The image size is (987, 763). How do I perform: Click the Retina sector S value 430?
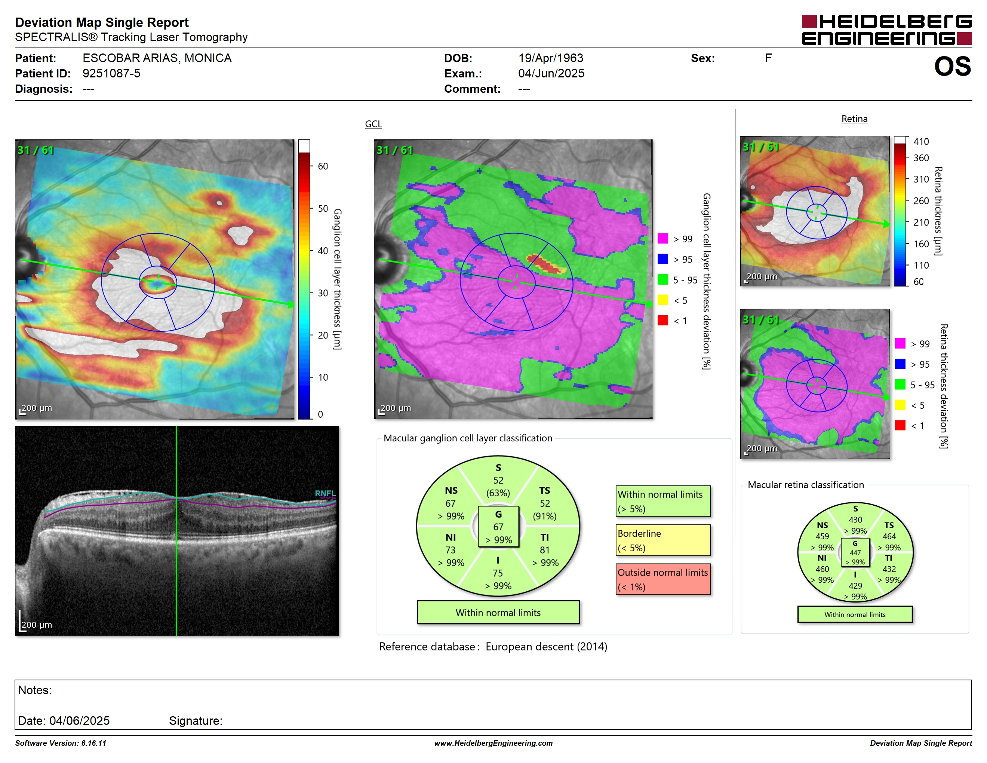(x=855, y=520)
